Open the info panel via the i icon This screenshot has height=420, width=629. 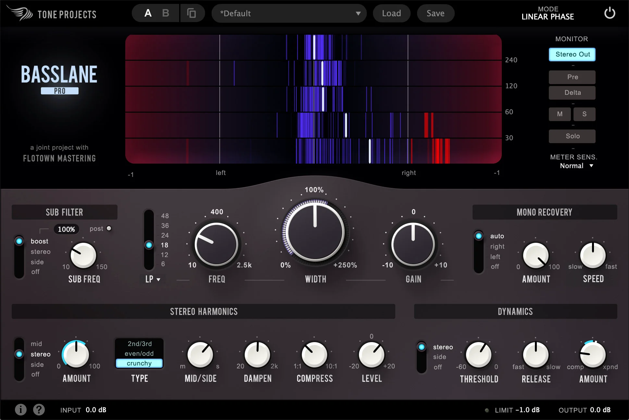pyautogui.click(x=20, y=410)
